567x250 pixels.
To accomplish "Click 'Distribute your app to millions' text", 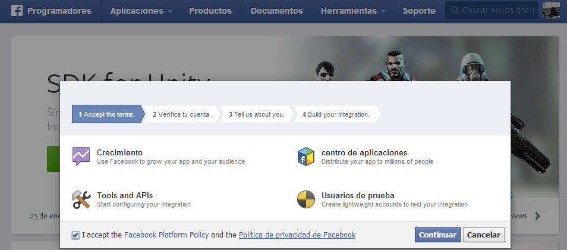I will click(x=377, y=161).
